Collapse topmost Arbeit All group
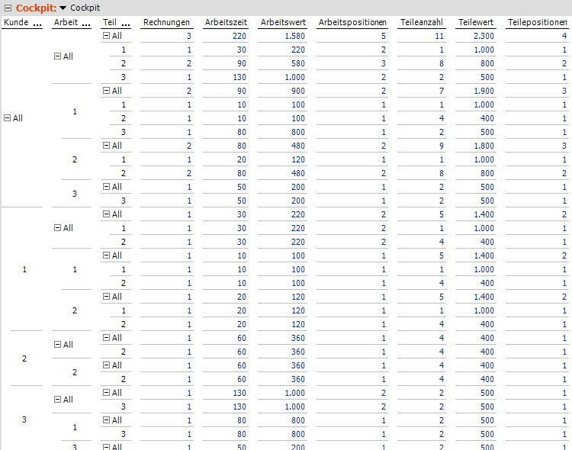This screenshot has height=450, width=572. click(x=57, y=56)
